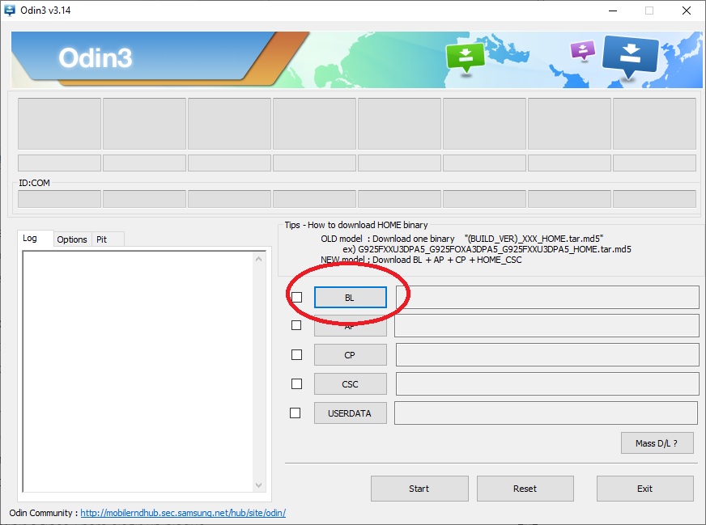Click the Reset button
Viewport: 706px width, 525px height.
pos(525,489)
